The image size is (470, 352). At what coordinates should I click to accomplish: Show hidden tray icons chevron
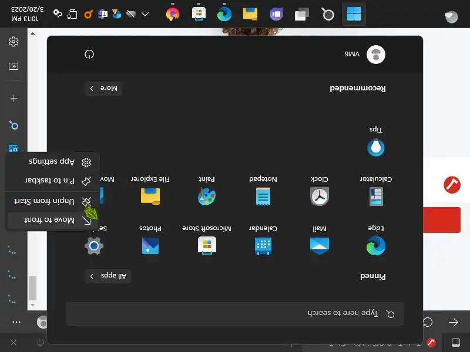145,14
